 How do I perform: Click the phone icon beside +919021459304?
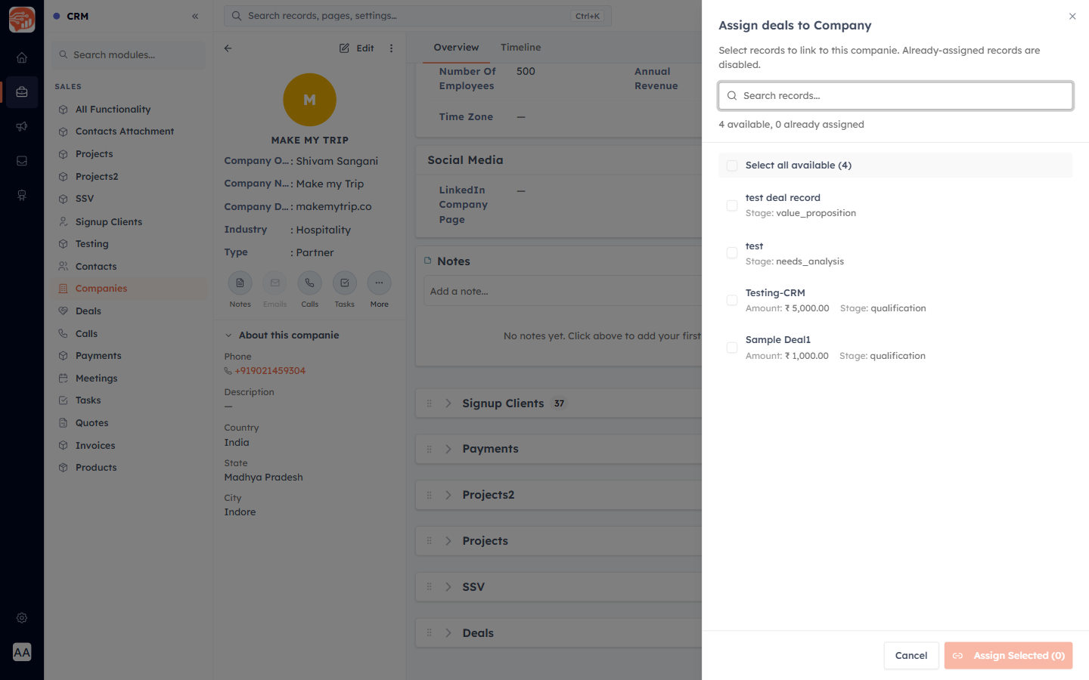[228, 371]
